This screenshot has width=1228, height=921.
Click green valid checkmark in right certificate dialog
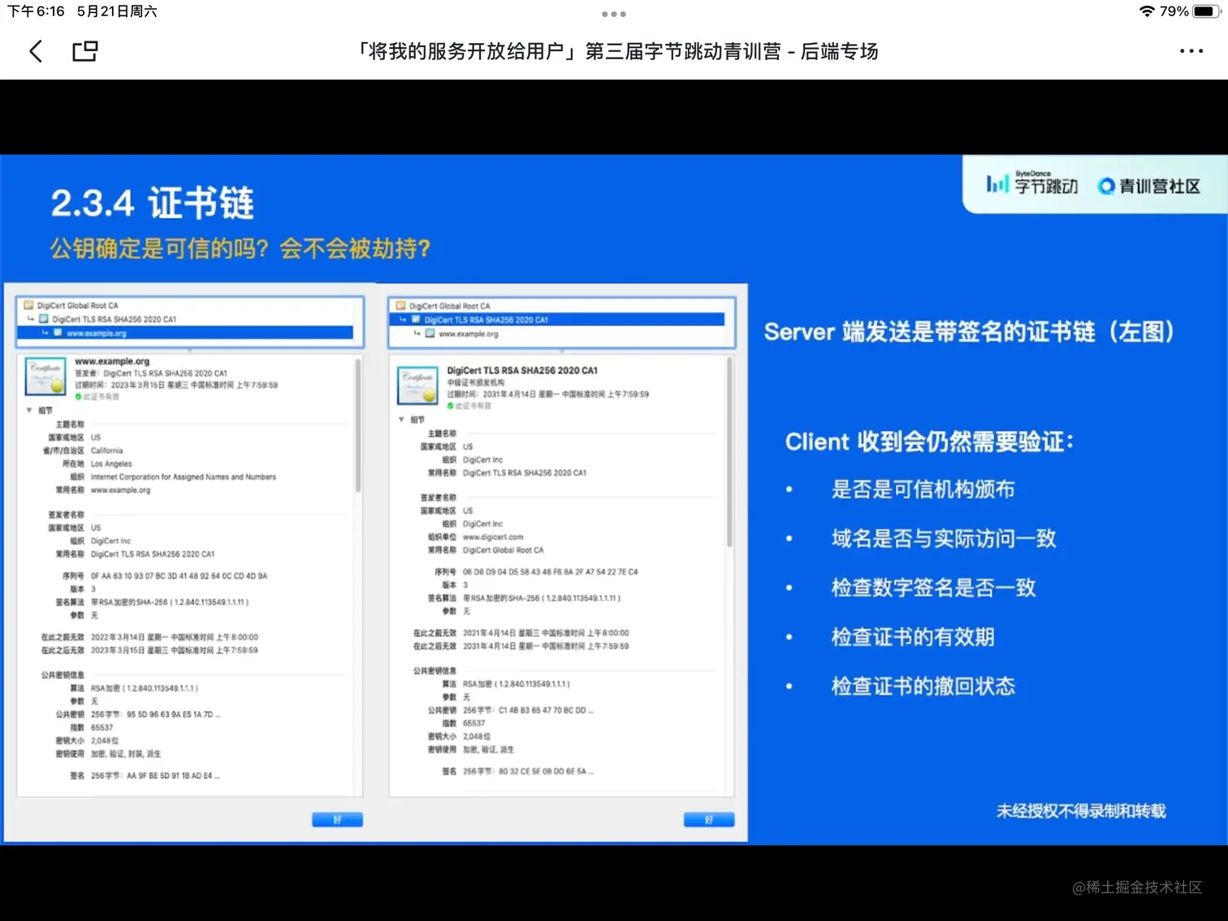click(450, 405)
